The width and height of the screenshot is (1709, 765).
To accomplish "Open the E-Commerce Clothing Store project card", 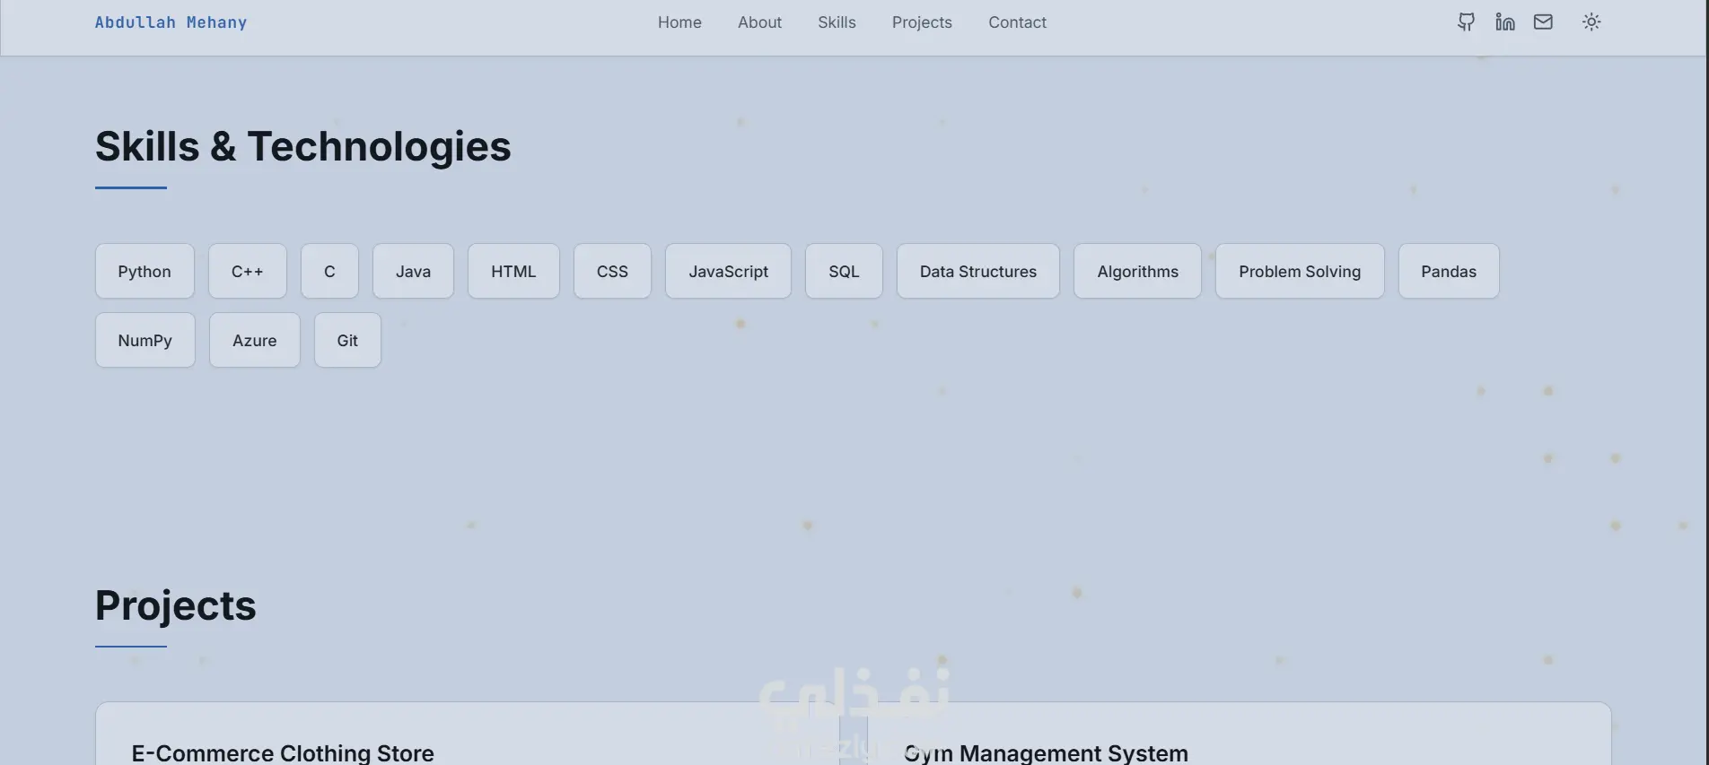I will pos(467,735).
